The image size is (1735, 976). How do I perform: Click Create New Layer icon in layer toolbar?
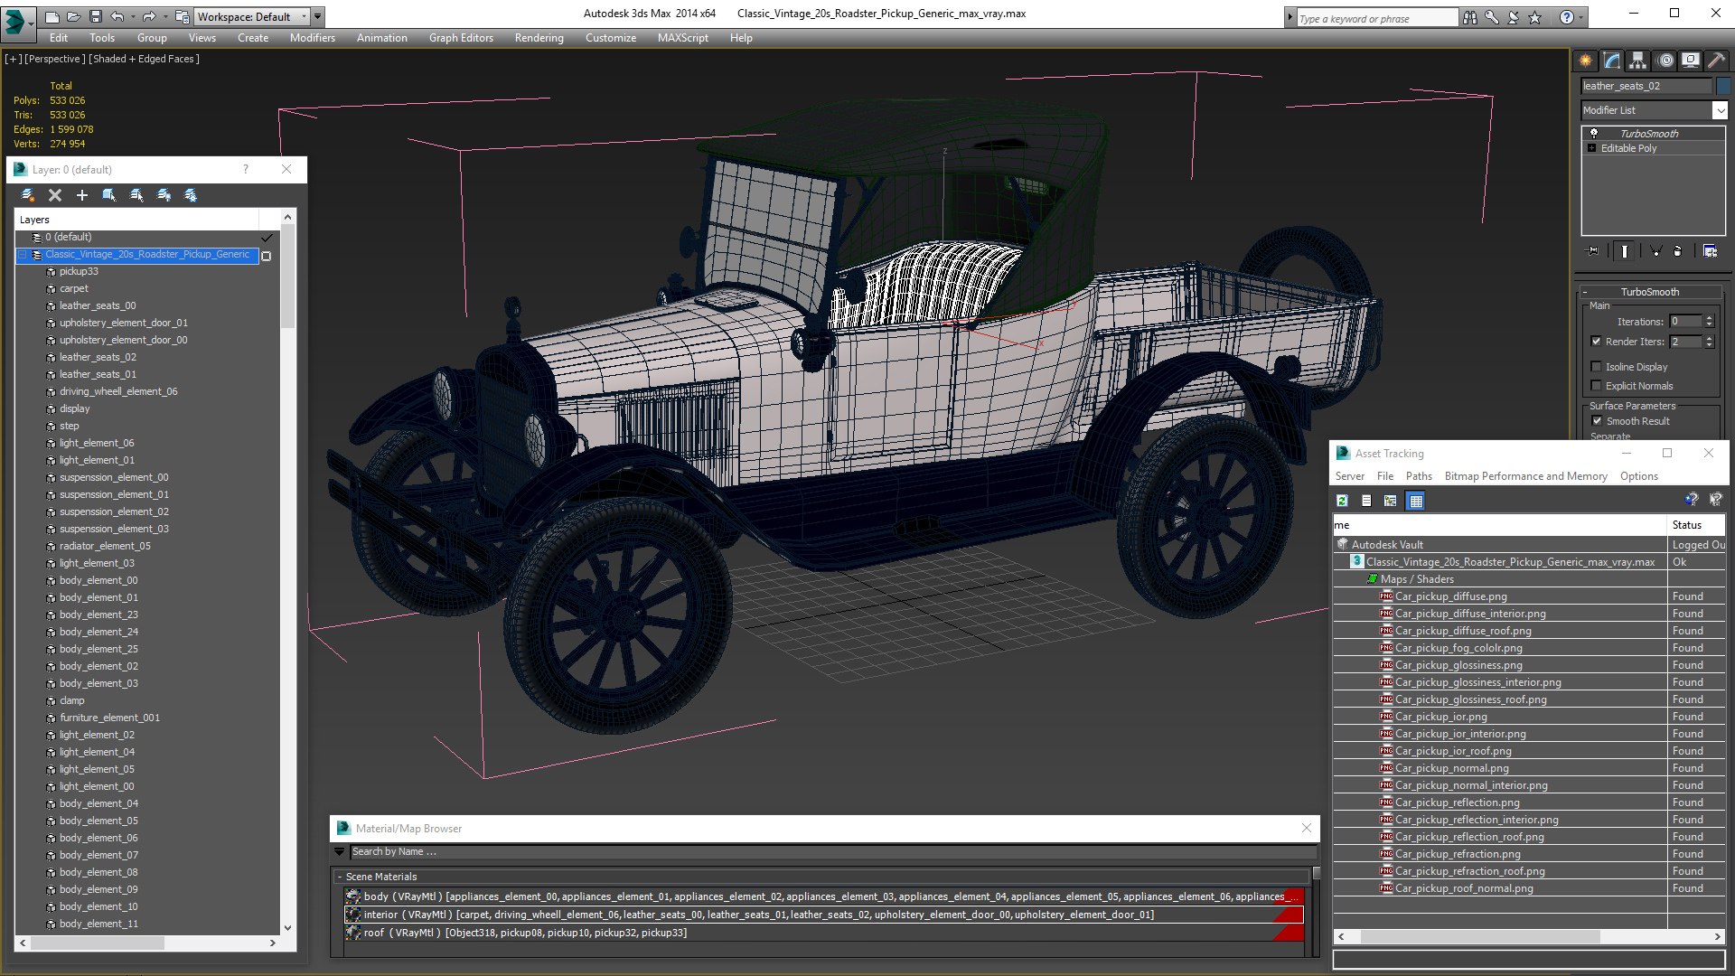[28, 195]
